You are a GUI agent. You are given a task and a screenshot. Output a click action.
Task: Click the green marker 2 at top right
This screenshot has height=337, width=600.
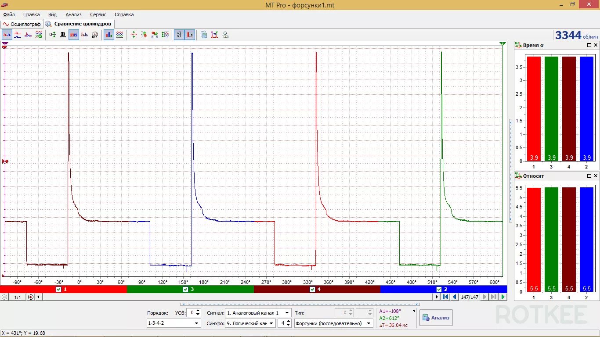pos(502,44)
